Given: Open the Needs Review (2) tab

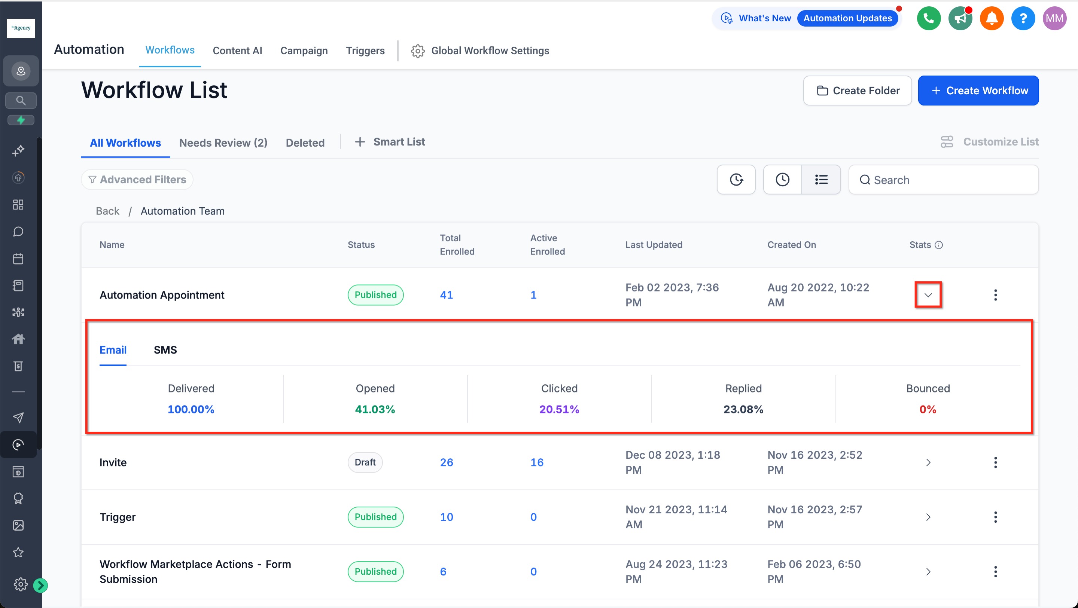Looking at the screenshot, I should pyautogui.click(x=223, y=143).
